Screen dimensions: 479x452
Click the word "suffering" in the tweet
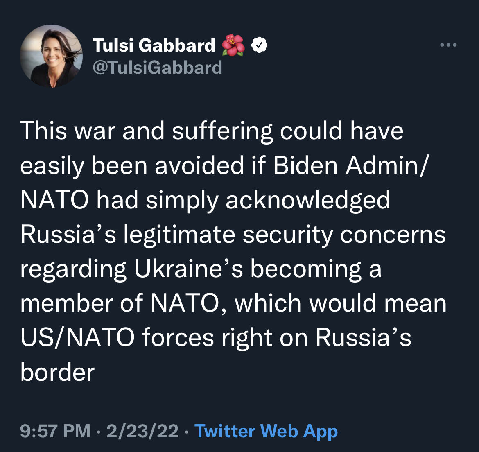point(221,131)
